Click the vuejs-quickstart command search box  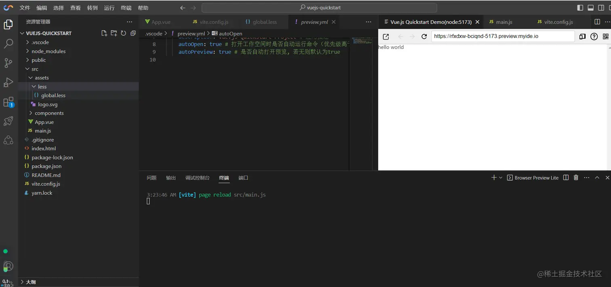coord(319,8)
